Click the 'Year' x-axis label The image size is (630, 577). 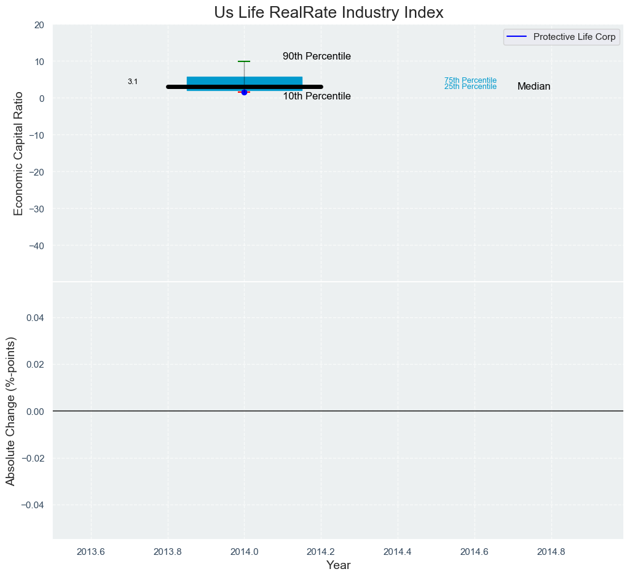tap(338, 565)
